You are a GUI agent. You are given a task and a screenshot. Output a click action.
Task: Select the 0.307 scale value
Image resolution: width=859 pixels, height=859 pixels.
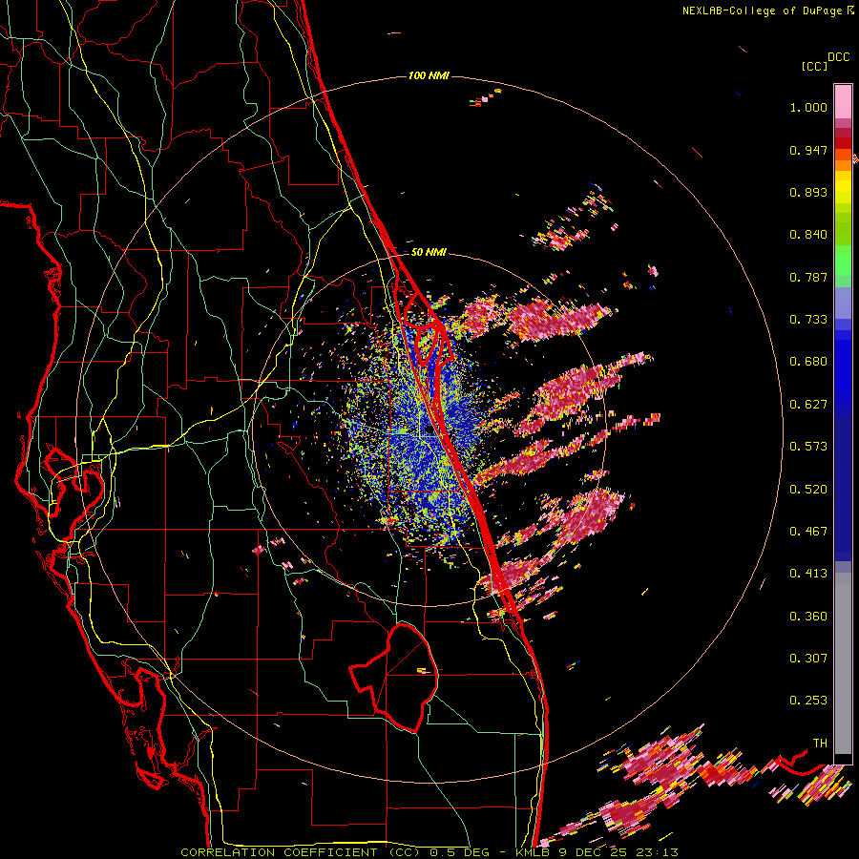pos(808,658)
